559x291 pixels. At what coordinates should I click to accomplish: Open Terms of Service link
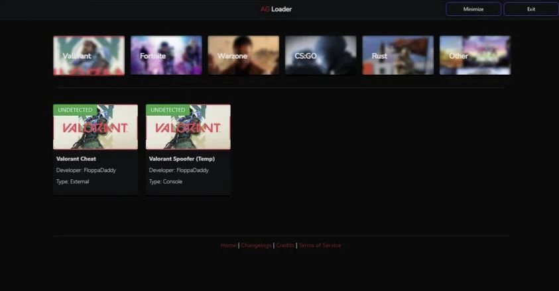(320, 245)
